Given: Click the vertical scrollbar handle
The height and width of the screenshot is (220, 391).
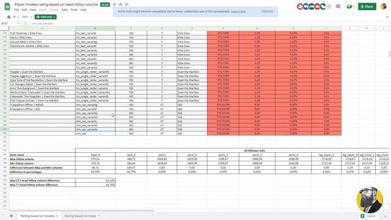Looking at the screenshot, I should tap(390, 54).
